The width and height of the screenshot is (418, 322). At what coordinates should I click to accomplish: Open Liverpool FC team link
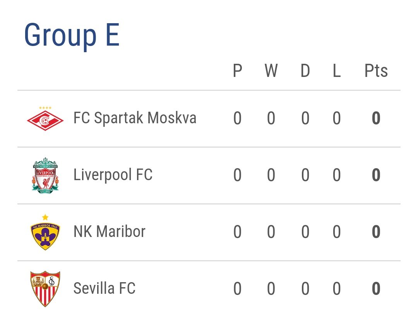click(113, 175)
